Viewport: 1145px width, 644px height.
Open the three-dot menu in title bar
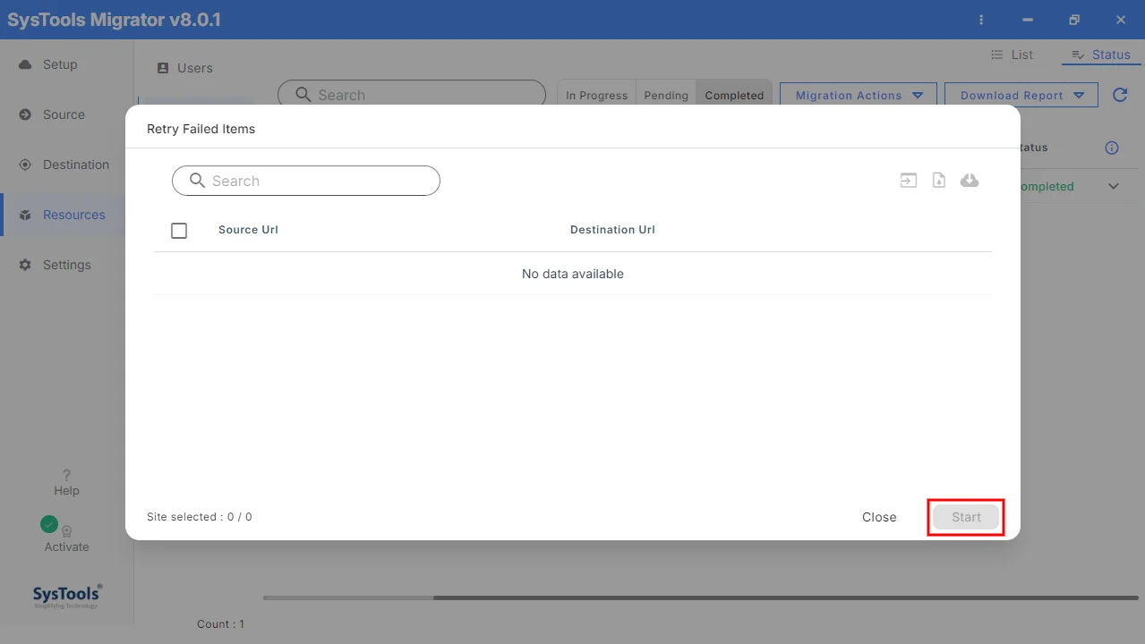click(982, 20)
